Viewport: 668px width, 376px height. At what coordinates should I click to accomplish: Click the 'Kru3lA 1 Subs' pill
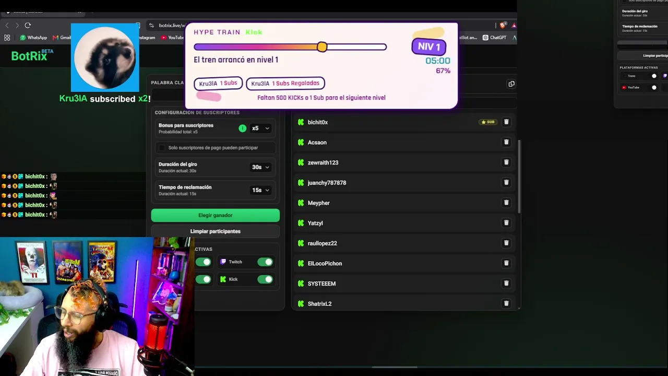point(218,84)
